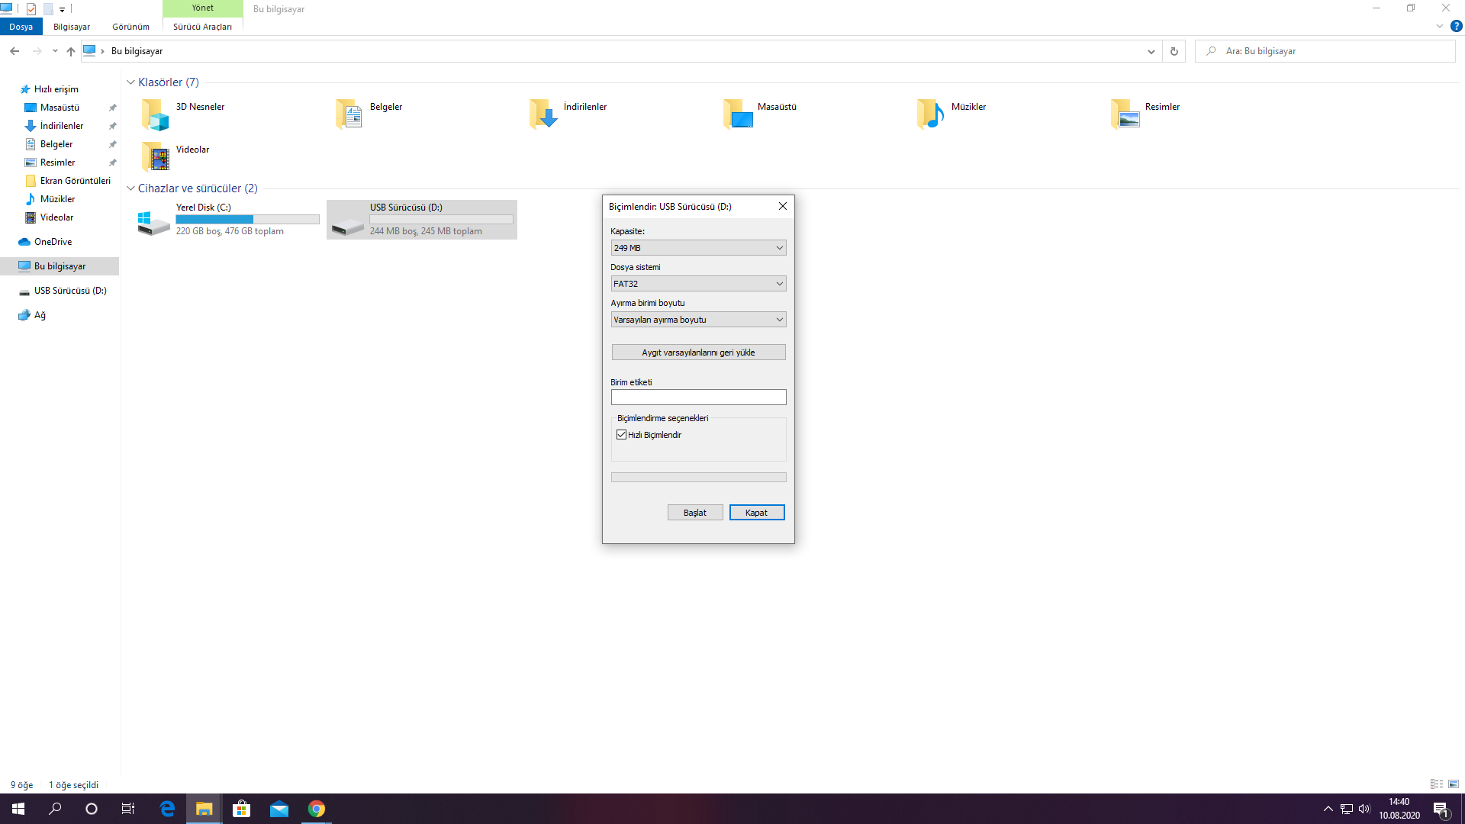Click the refresh icon beside address bar
The width and height of the screenshot is (1465, 824).
tap(1174, 51)
